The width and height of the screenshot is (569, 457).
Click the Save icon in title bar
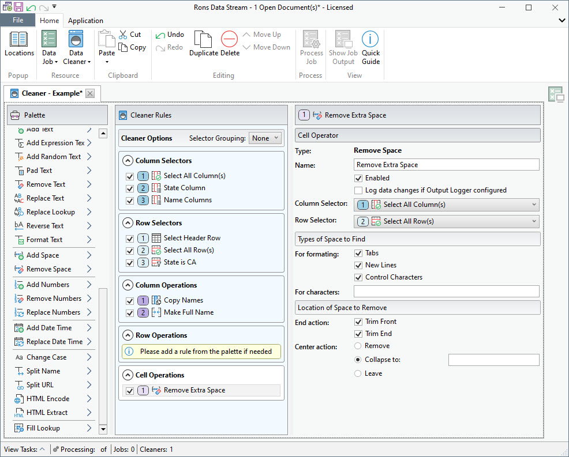click(18, 7)
